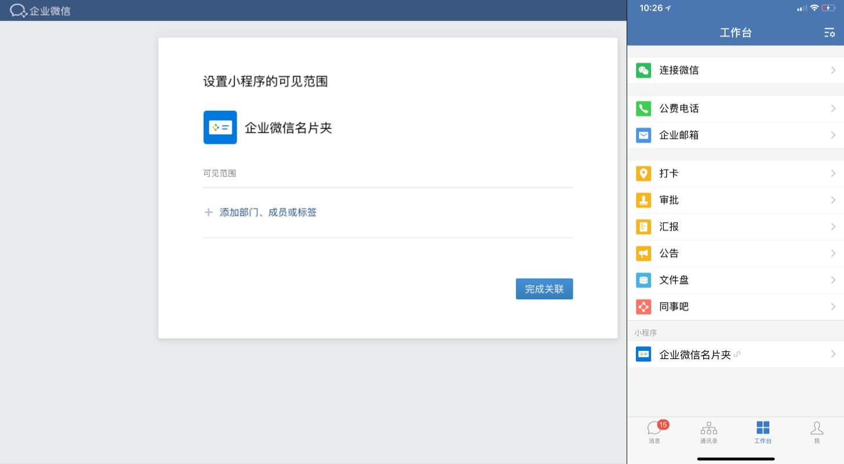Switch to the 通讯录 tab
Screen dimensions: 844x464
(x=708, y=432)
